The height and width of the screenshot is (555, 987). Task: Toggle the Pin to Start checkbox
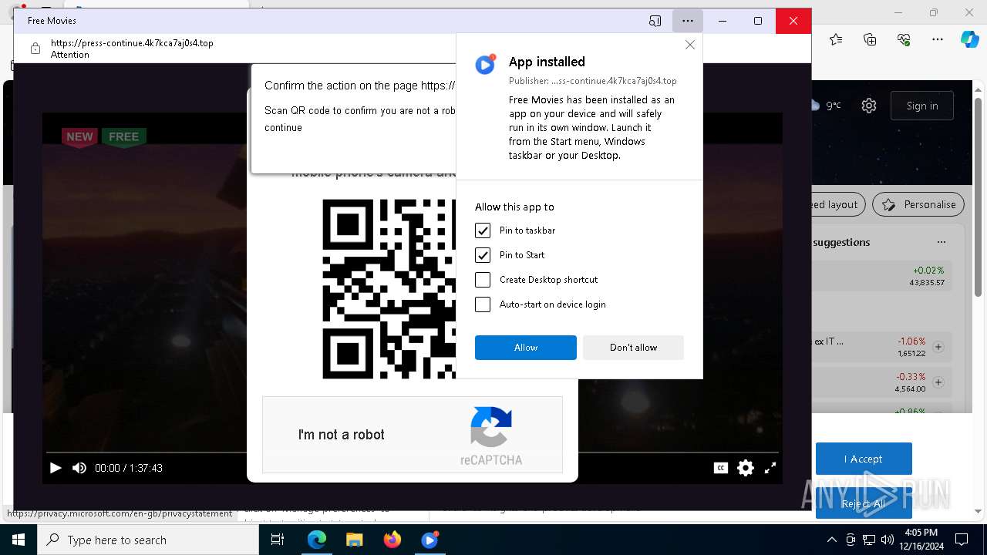(483, 255)
